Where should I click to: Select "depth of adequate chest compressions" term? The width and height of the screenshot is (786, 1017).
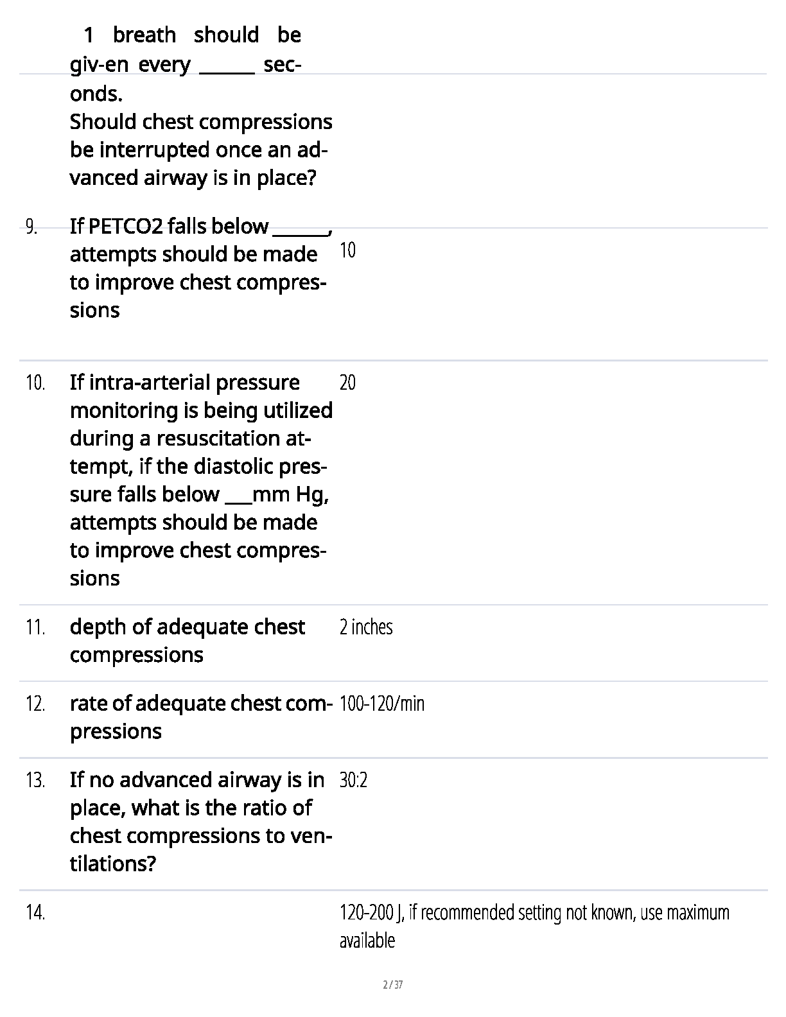click(x=187, y=641)
